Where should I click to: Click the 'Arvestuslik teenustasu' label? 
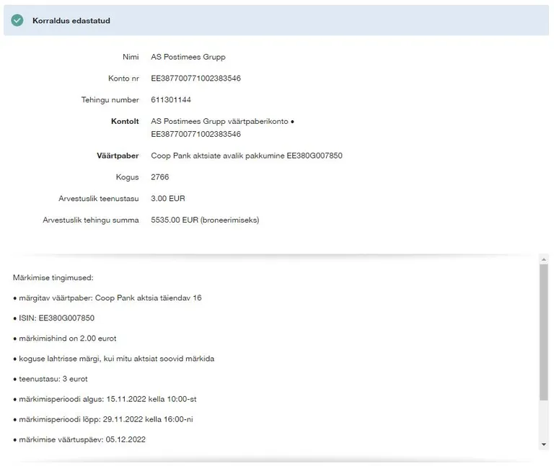[x=99, y=199]
